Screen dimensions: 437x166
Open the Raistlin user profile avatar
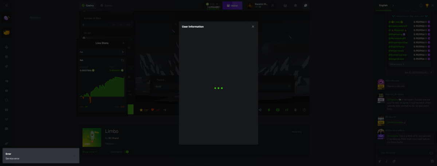coord(250,5)
